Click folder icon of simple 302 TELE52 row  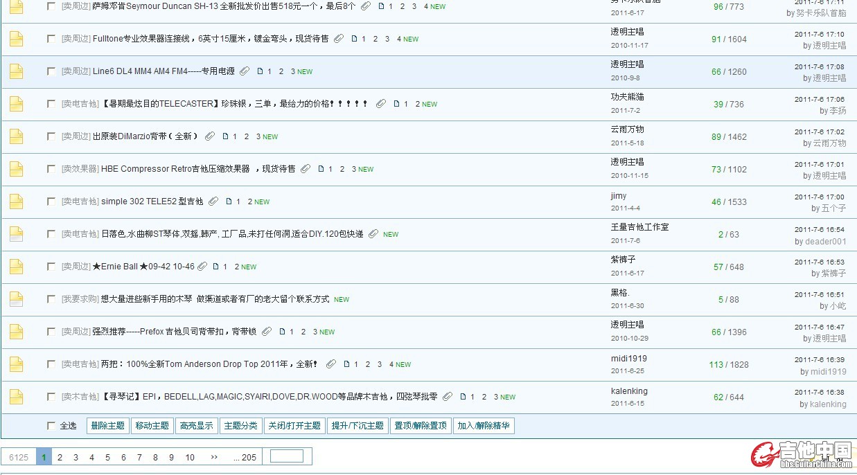point(16,201)
